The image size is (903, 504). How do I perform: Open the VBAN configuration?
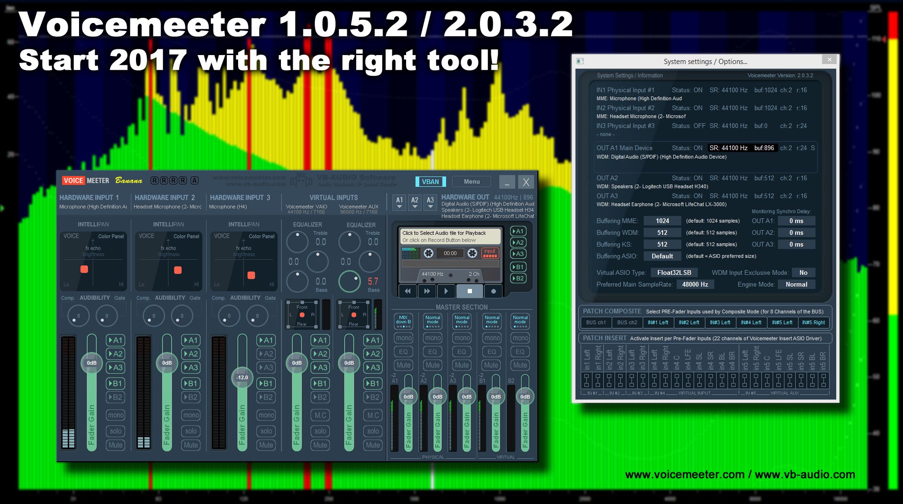[x=430, y=182]
